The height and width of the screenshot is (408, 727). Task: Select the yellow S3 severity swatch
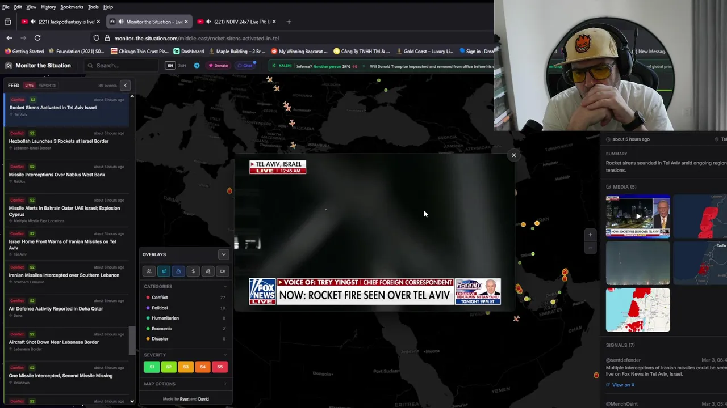(x=186, y=367)
